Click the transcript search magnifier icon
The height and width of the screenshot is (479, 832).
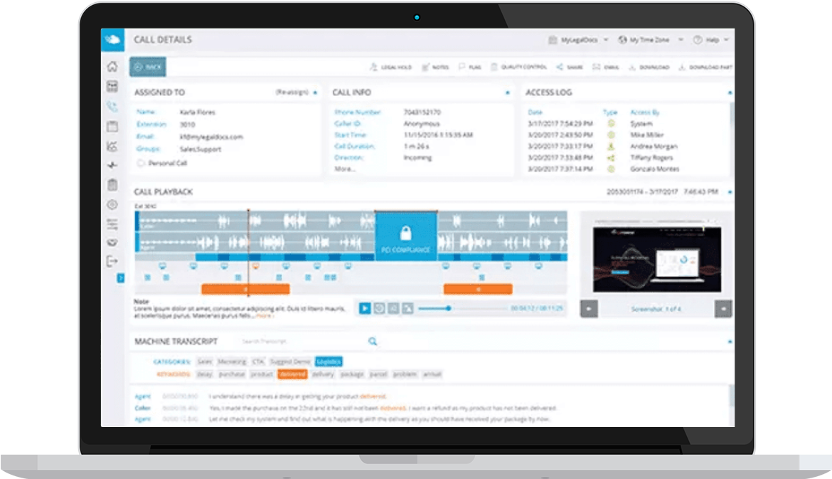click(x=372, y=342)
